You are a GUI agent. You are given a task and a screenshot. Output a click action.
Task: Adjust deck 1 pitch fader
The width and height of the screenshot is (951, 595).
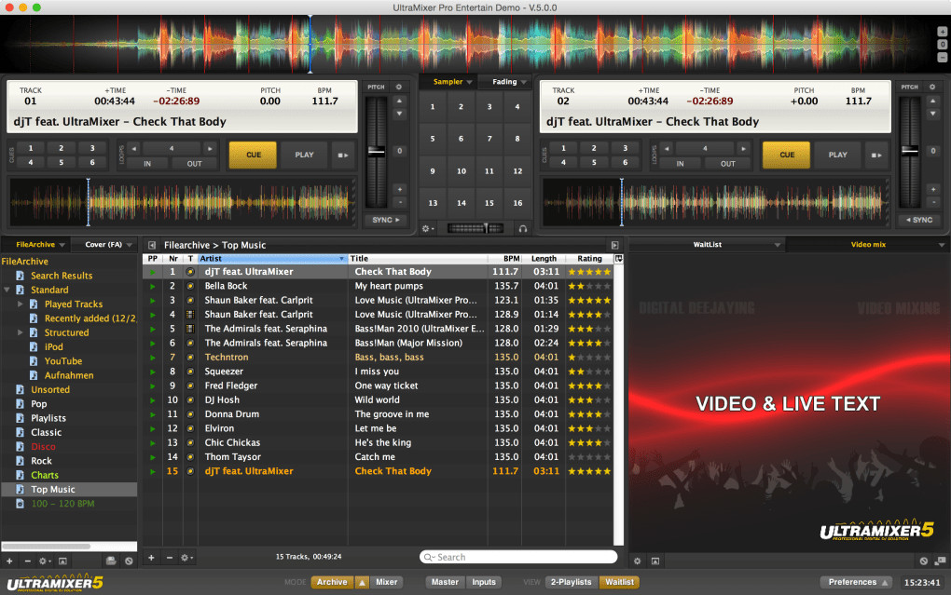click(x=377, y=152)
